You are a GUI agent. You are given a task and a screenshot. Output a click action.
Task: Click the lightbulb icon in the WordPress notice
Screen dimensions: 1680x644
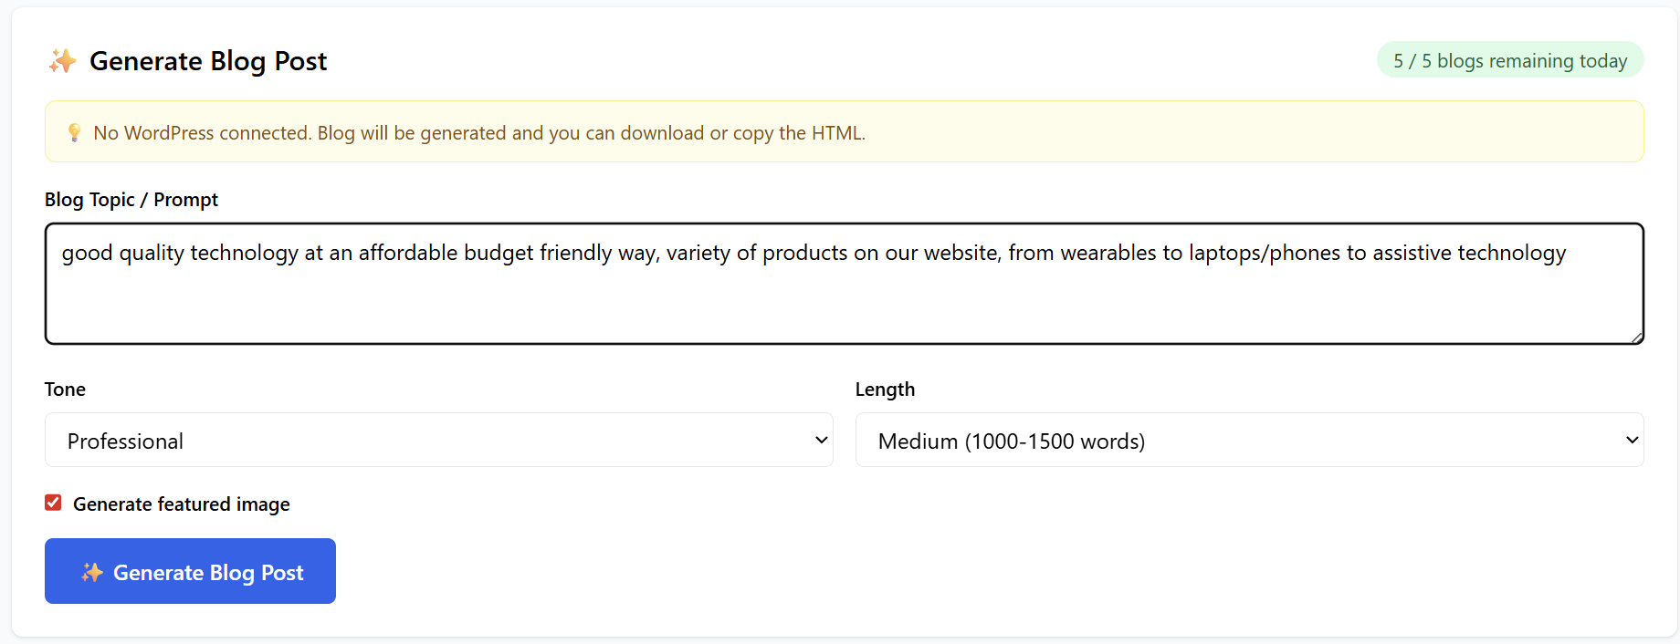pyautogui.click(x=75, y=133)
